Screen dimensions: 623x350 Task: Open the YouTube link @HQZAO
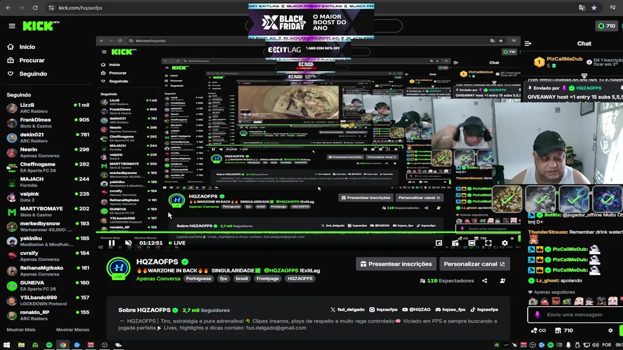click(x=416, y=310)
